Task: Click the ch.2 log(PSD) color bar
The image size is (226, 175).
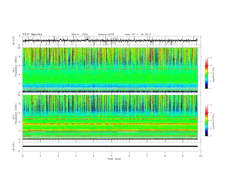Action: pos(206,120)
